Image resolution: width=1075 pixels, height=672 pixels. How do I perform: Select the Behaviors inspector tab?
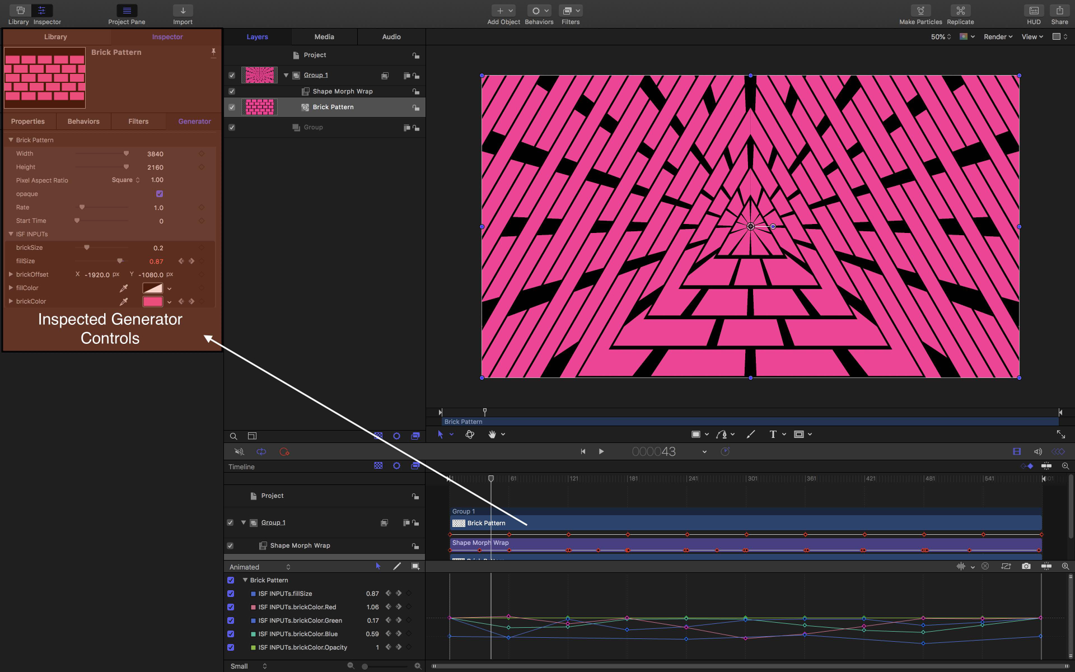click(83, 122)
